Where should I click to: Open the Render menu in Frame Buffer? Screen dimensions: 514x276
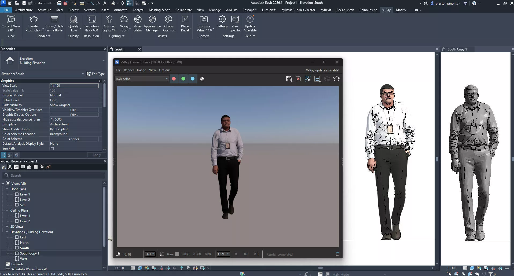point(129,70)
